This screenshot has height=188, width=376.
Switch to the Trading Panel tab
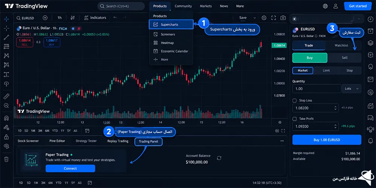(x=149, y=141)
